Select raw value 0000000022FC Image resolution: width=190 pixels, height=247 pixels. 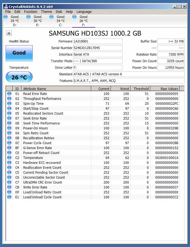pyautogui.click(x=167, y=103)
